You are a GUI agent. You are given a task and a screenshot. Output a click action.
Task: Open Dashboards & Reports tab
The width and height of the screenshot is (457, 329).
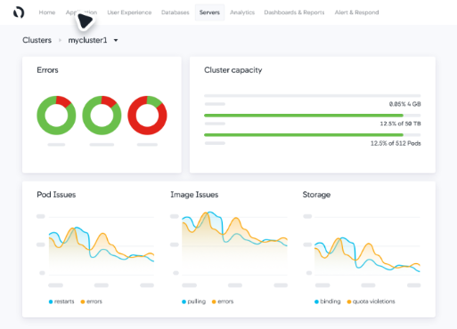point(294,12)
